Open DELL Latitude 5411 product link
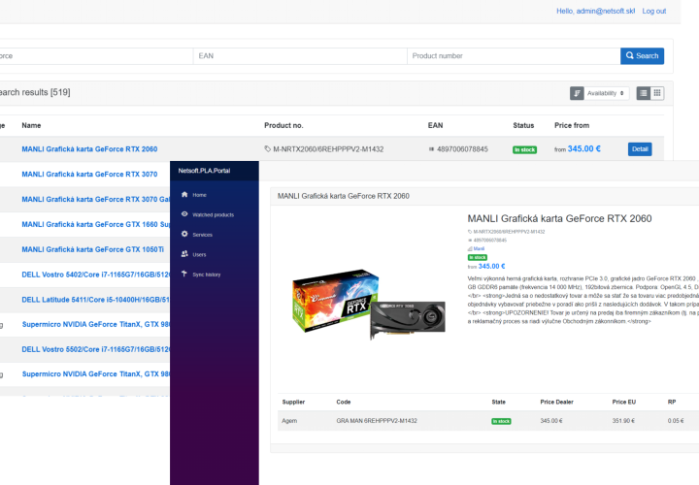This screenshot has height=485, width=699. (x=96, y=300)
